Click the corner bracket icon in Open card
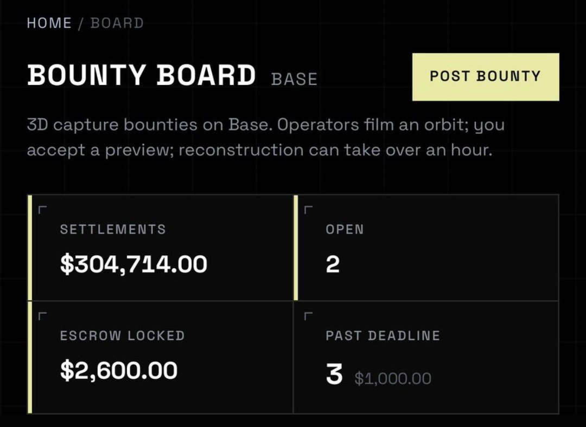The image size is (586, 427). pos(308,209)
